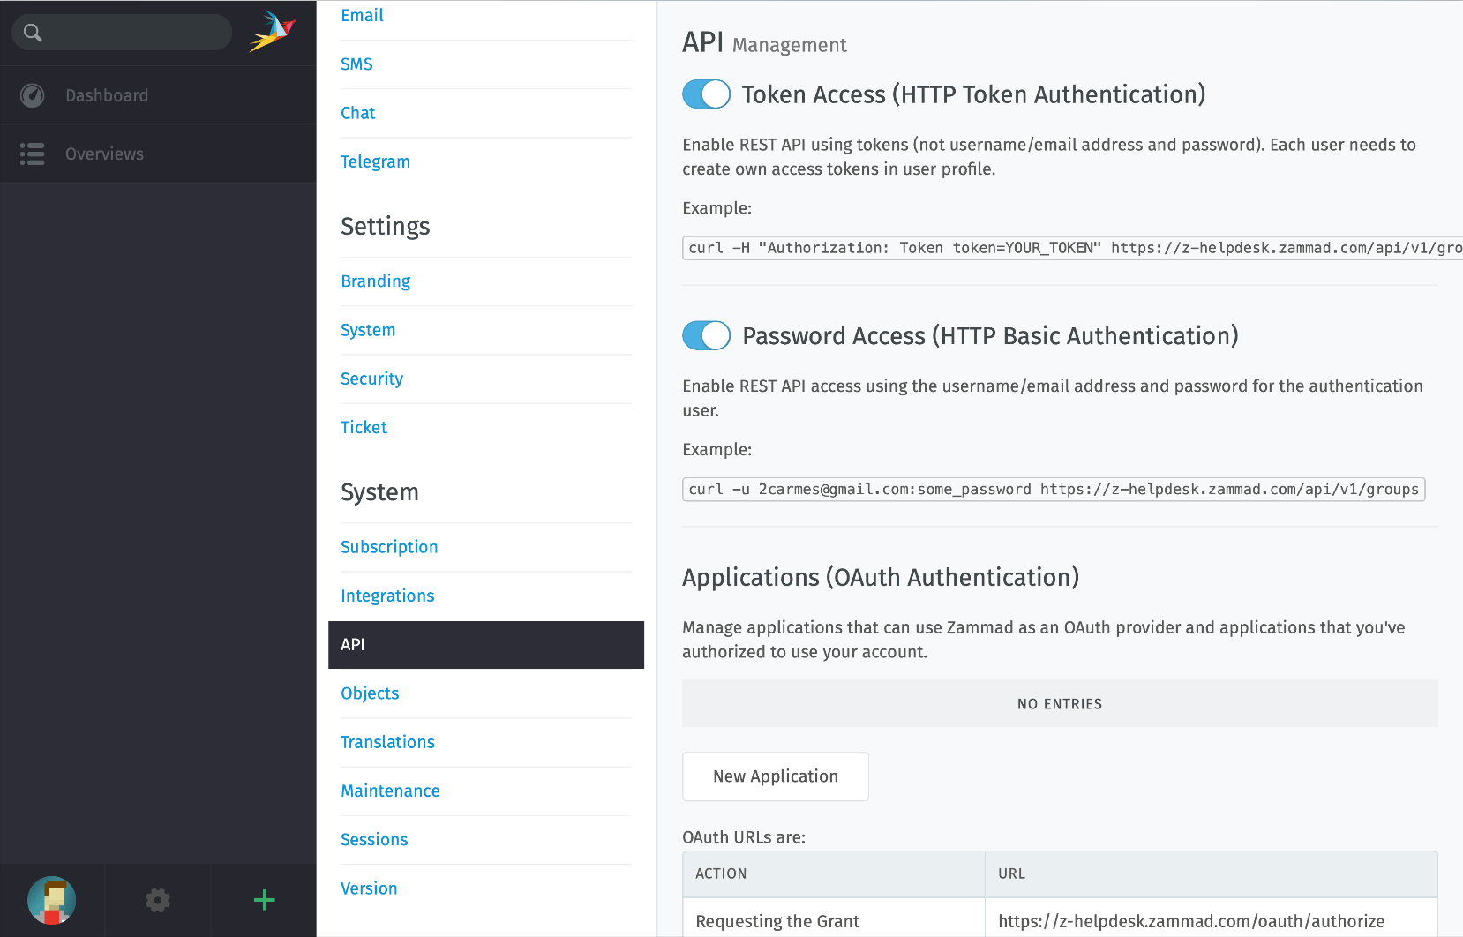The height and width of the screenshot is (937, 1463).
Task: Open the Overviews list icon
Action: [x=33, y=154]
